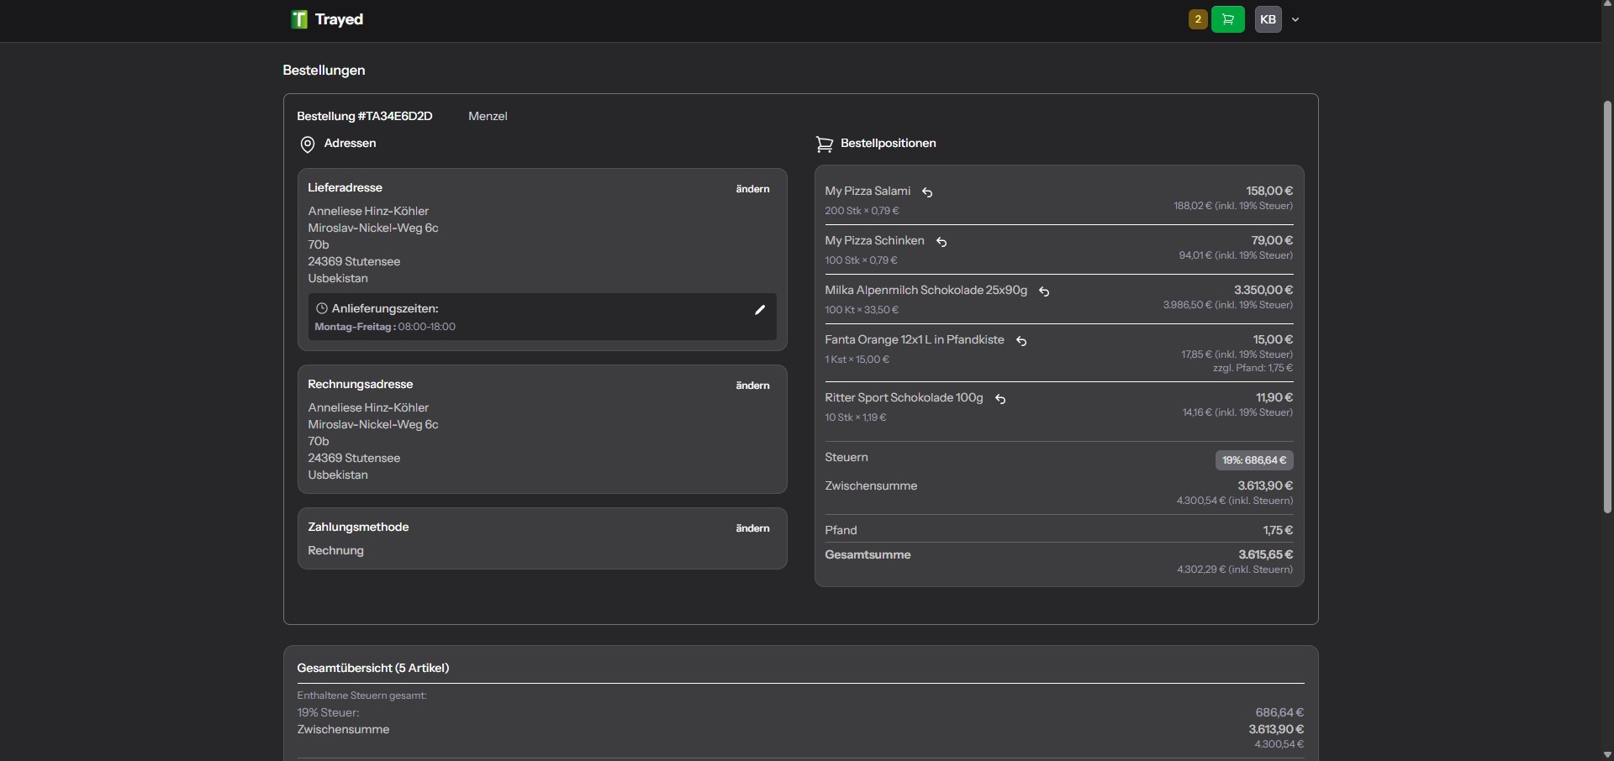Click the cart icon beside Bestellpositionen heading
The width and height of the screenshot is (1614, 761).
824,144
